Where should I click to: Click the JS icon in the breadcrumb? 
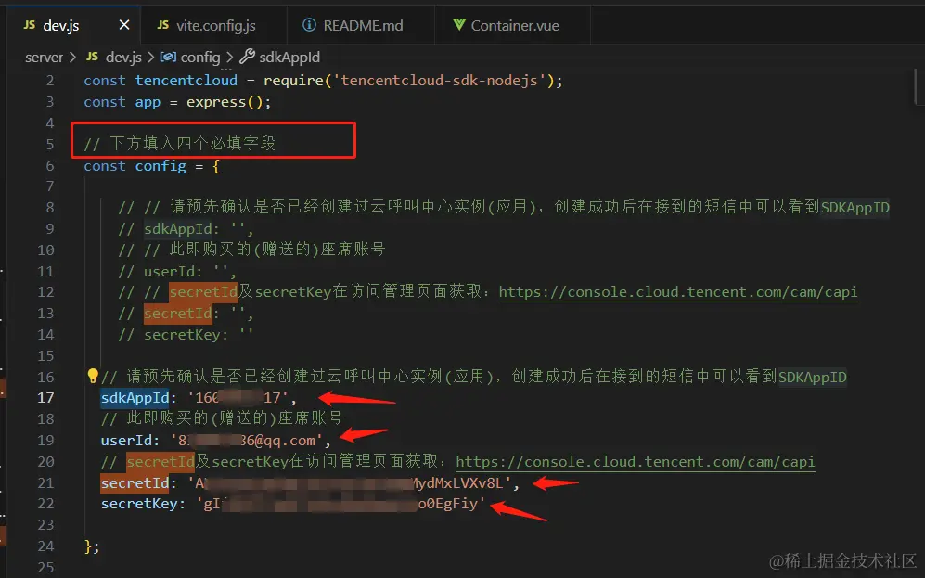point(92,57)
